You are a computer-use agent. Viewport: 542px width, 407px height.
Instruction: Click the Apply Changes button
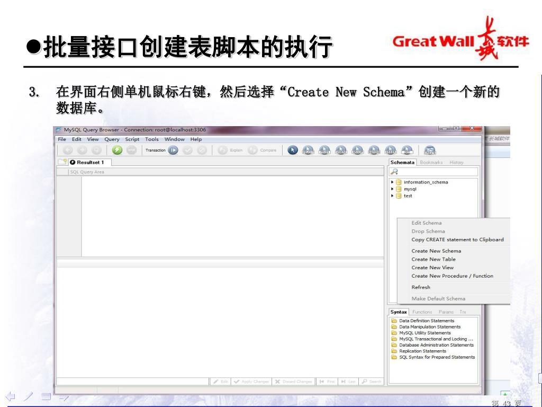point(251,382)
